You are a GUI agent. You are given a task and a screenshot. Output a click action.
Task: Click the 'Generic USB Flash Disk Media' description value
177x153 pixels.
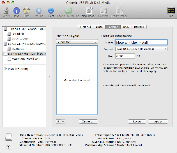[x=64, y=135]
